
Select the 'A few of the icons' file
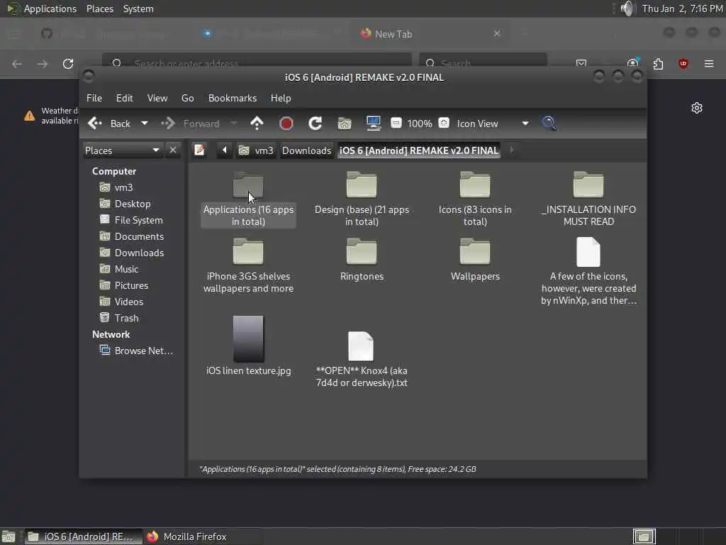point(588,272)
